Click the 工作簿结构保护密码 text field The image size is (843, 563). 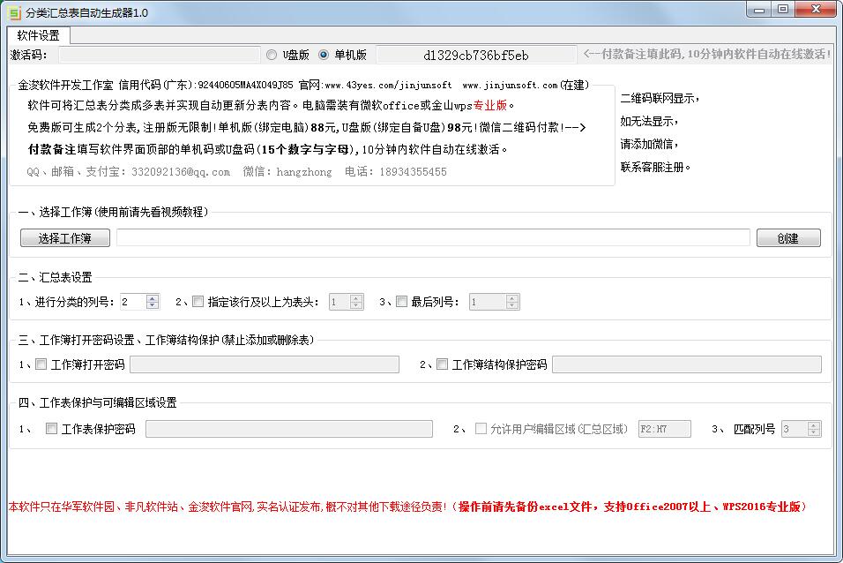[x=687, y=364]
